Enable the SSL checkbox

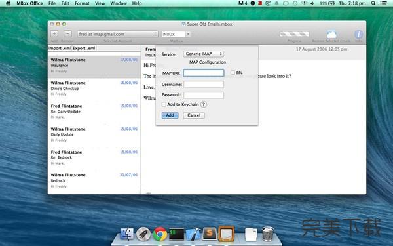[233, 73]
